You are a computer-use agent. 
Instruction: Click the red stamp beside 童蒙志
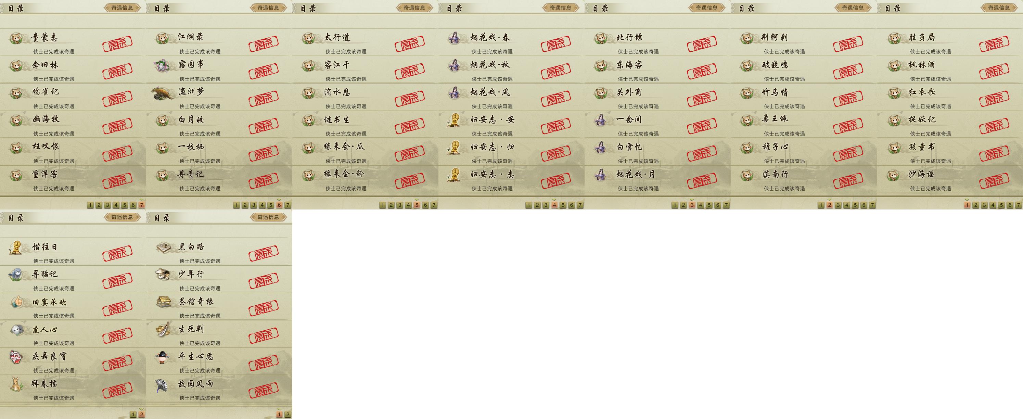point(117,43)
